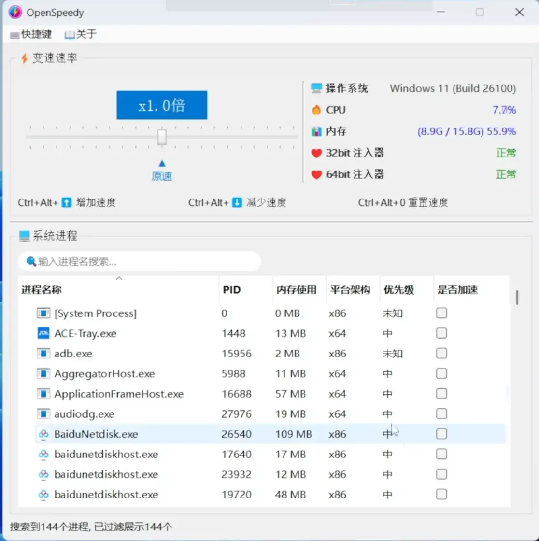Click the 输入进程名搜索 search field
The width and height of the screenshot is (539, 541).
coord(140,261)
